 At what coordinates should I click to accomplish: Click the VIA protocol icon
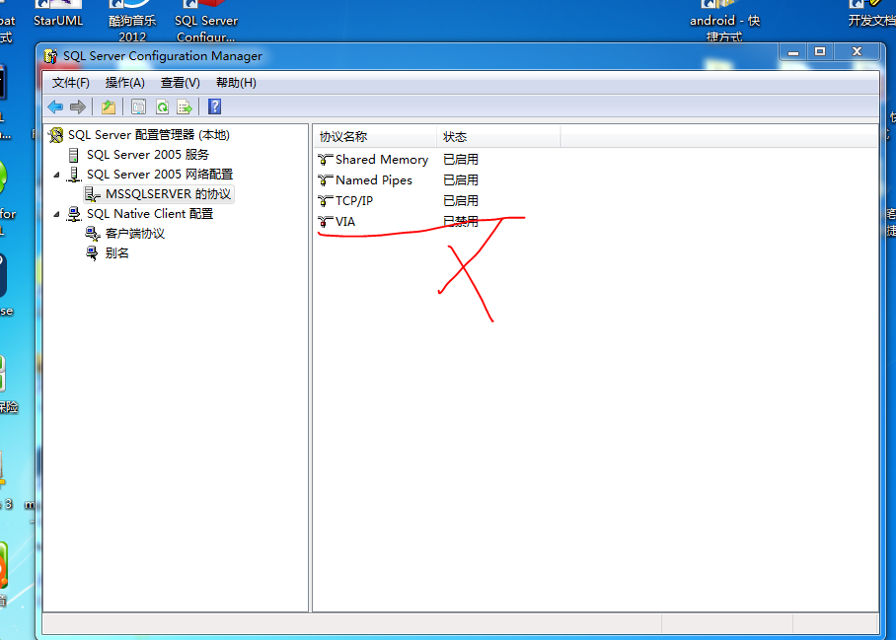click(x=326, y=222)
